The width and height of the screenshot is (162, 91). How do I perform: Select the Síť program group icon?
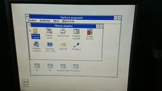[37, 66]
